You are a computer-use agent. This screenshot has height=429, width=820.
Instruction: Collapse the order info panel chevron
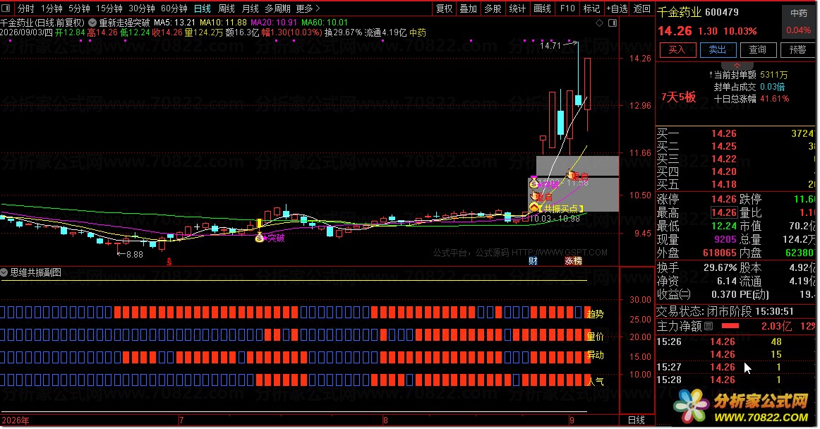click(737, 66)
